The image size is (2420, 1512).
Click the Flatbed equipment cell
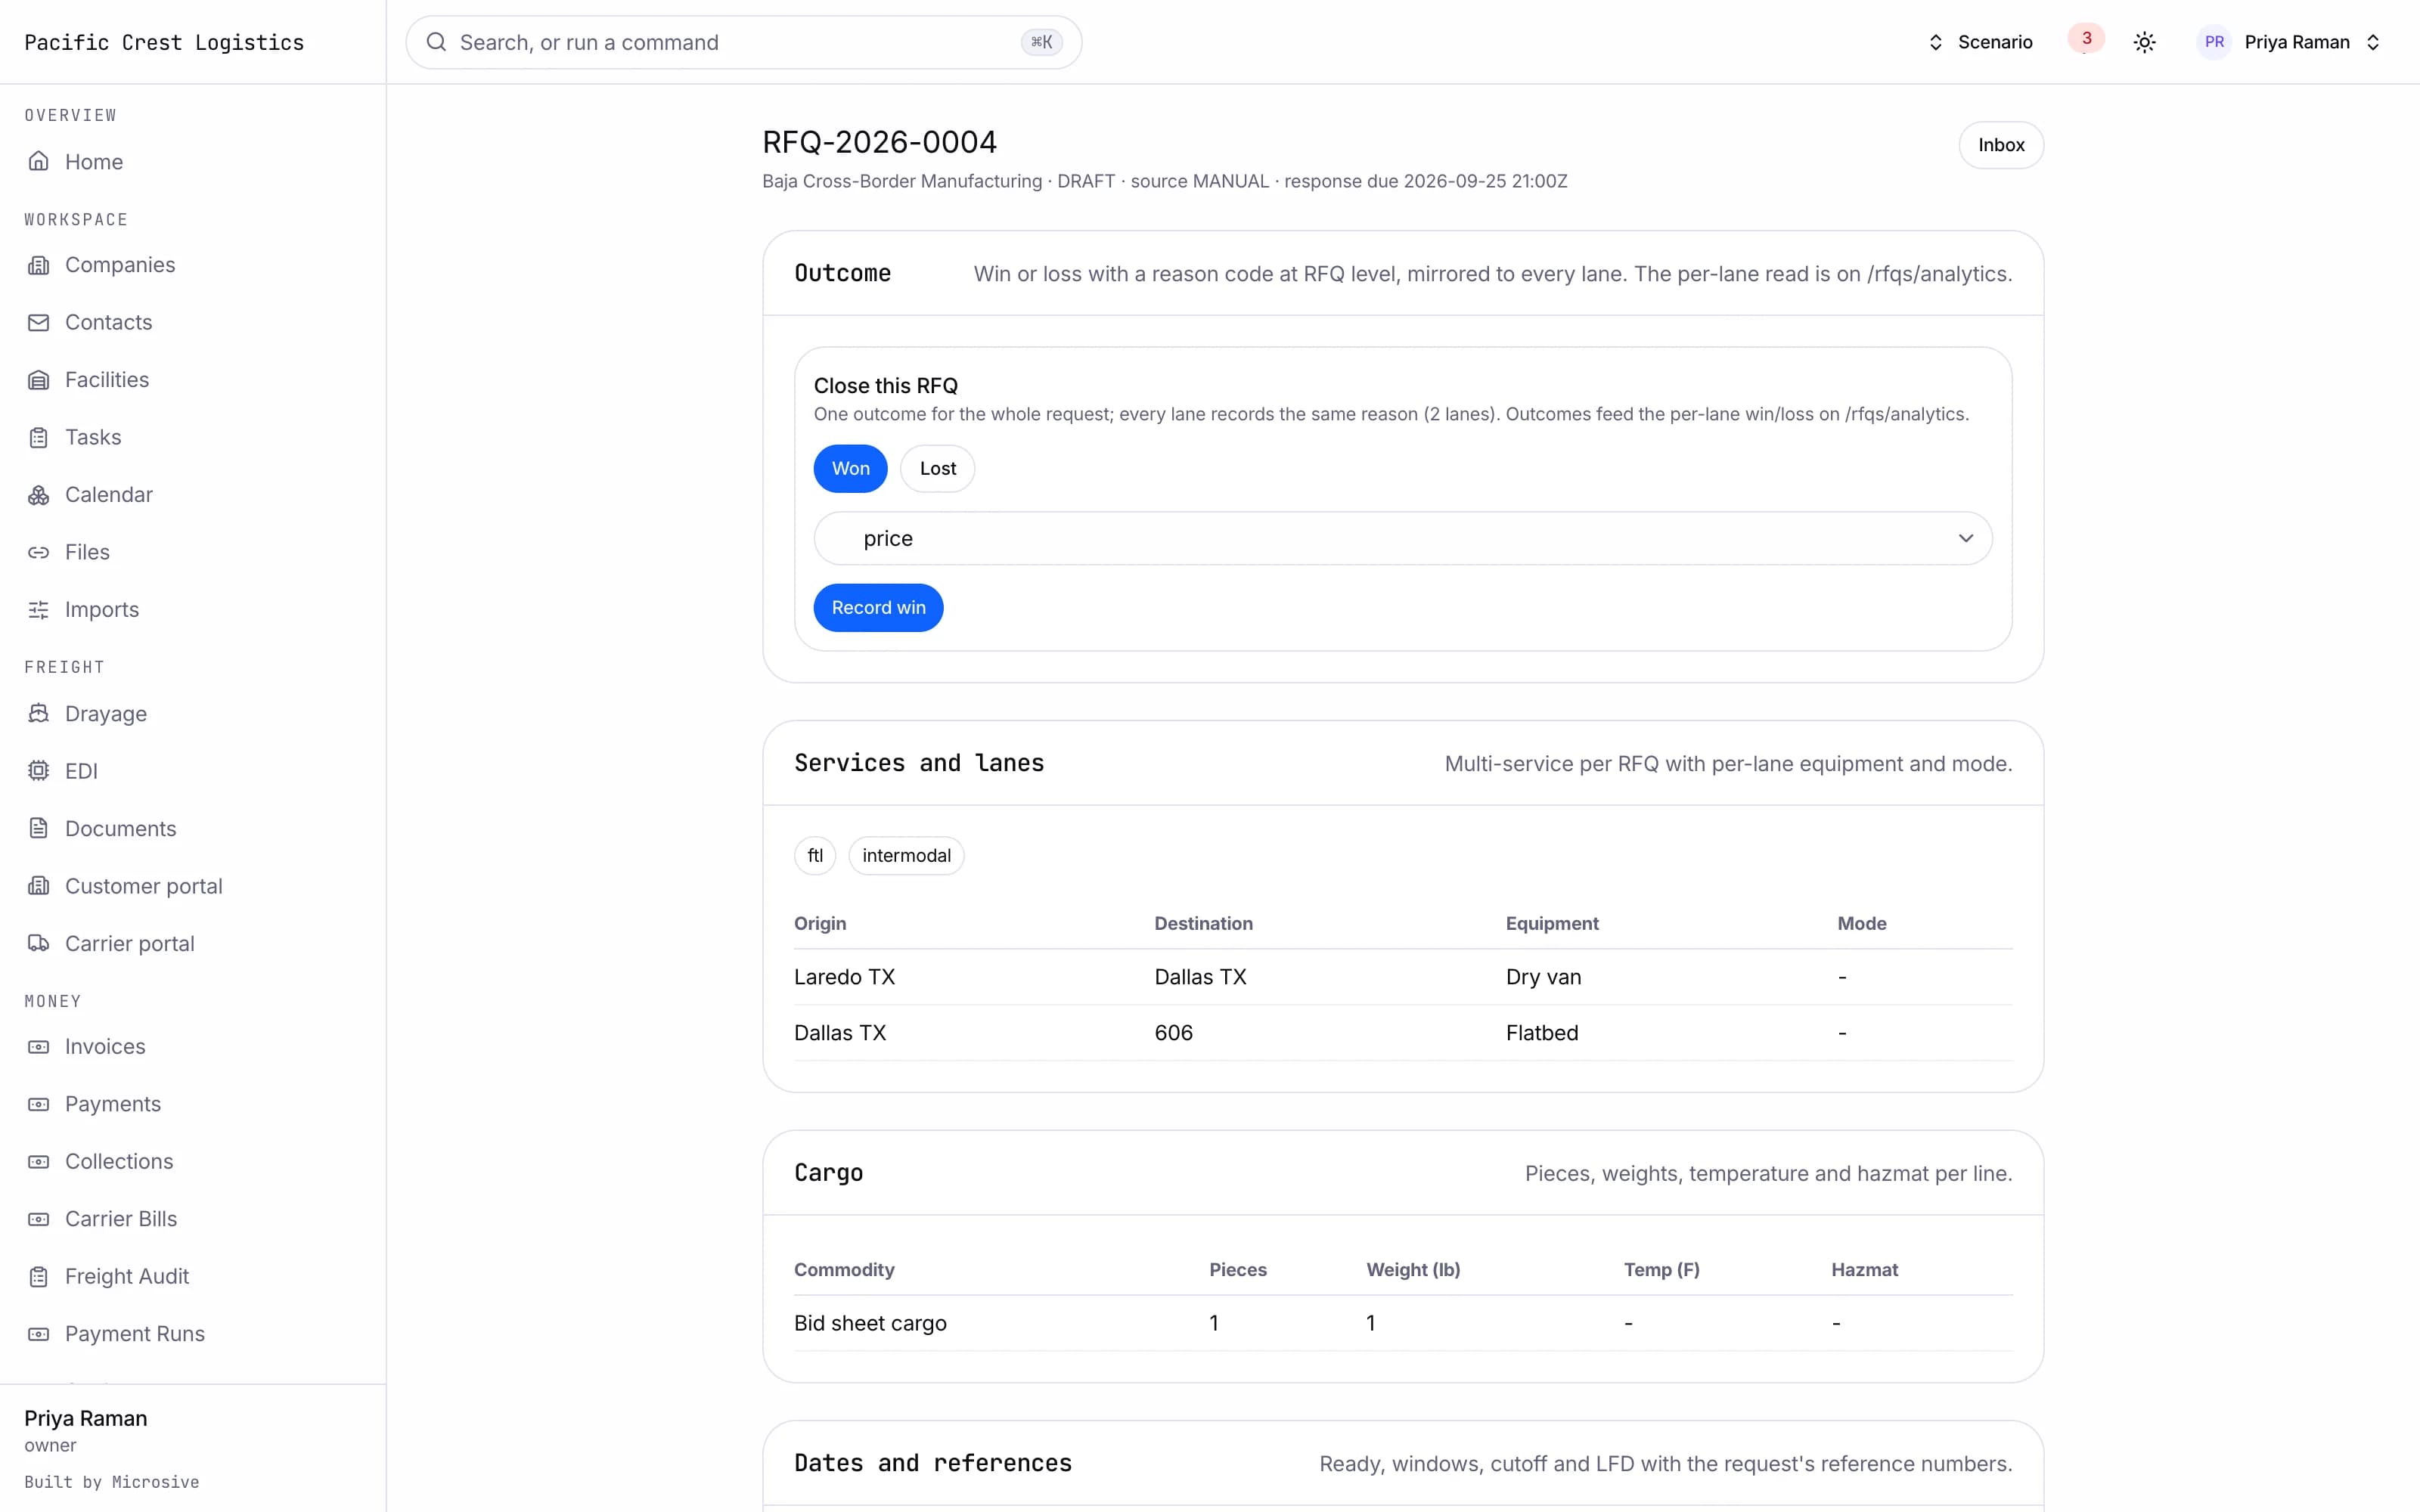(1542, 1033)
